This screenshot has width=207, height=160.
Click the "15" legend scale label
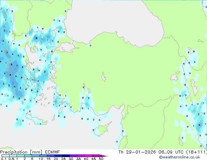48,159
